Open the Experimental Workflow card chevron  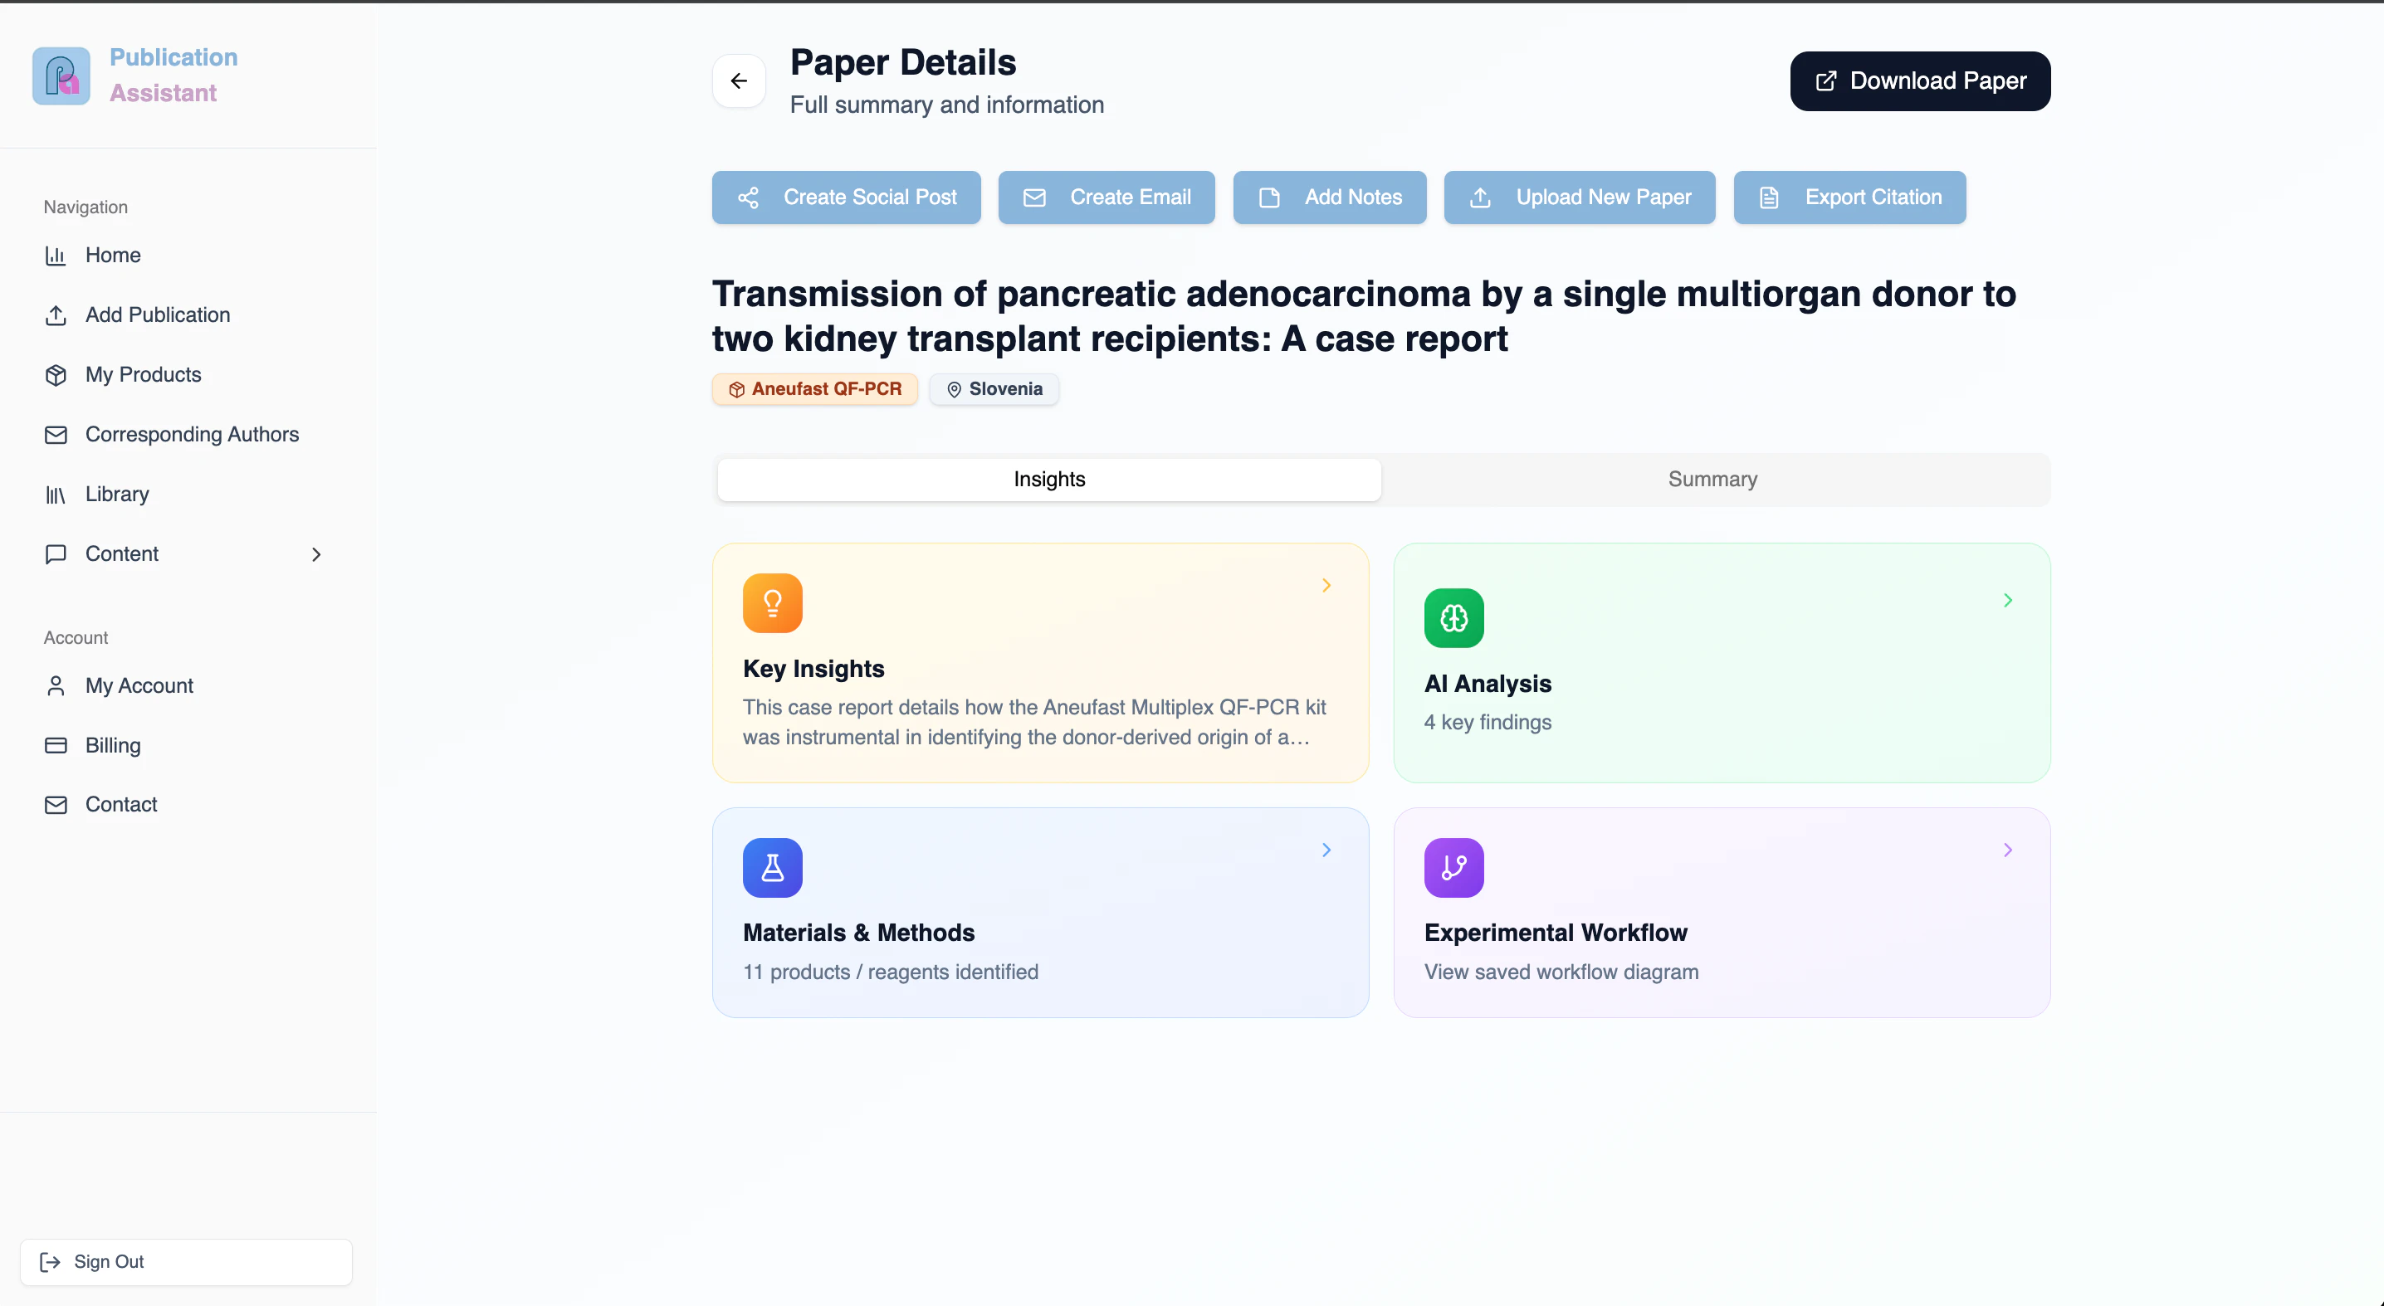click(x=2007, y=850)
